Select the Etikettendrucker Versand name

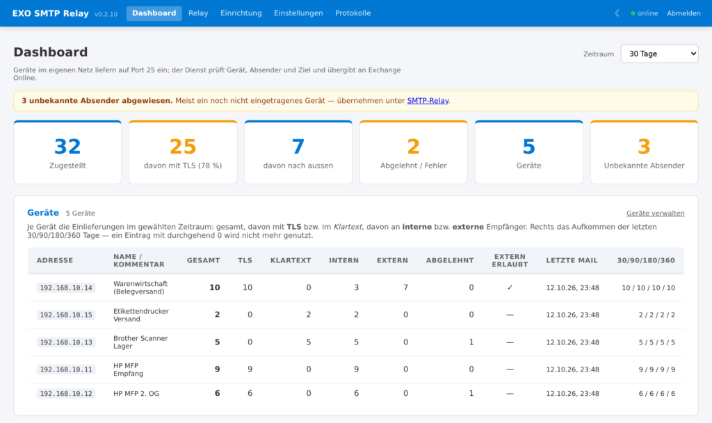[x=140, y=315]
